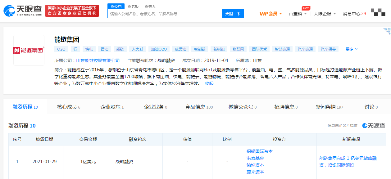
Task: Switch to the 竞品信息 tab
Action: tap(199, 107)
